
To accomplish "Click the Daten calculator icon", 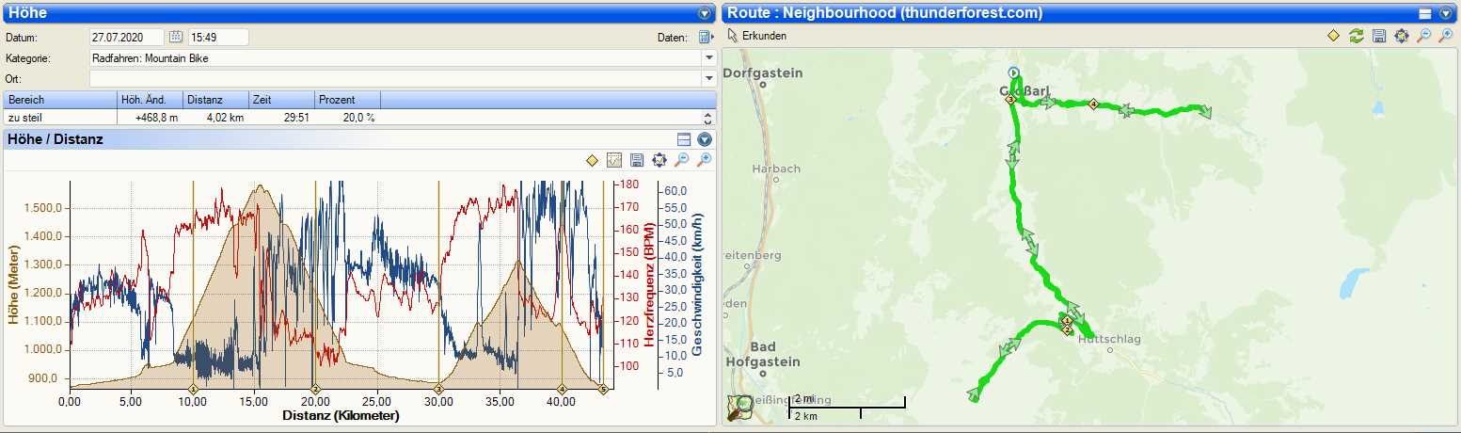I will 706,38.
